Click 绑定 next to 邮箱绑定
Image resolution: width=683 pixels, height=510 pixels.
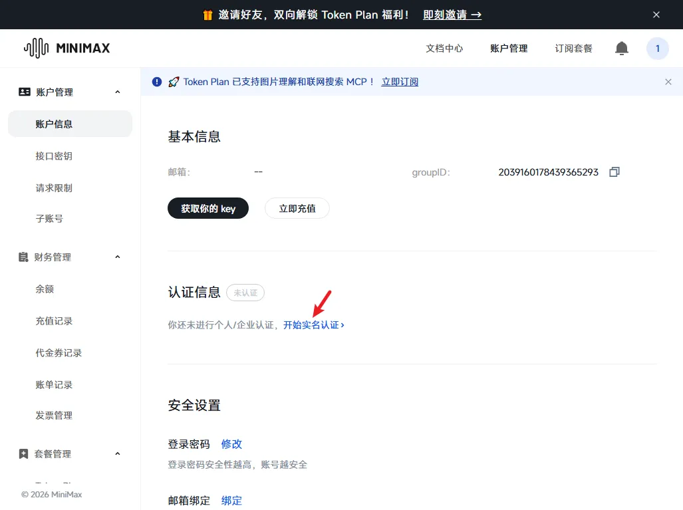click(x=231, y=501)
